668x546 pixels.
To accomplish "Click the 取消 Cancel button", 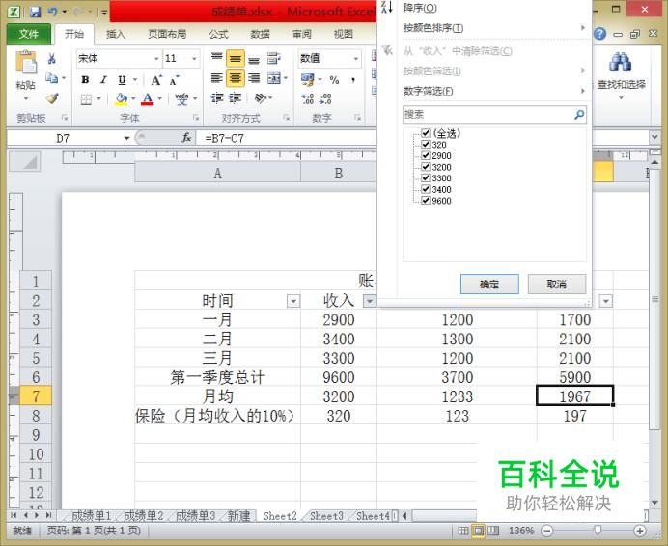I will (x=557, y=284).
